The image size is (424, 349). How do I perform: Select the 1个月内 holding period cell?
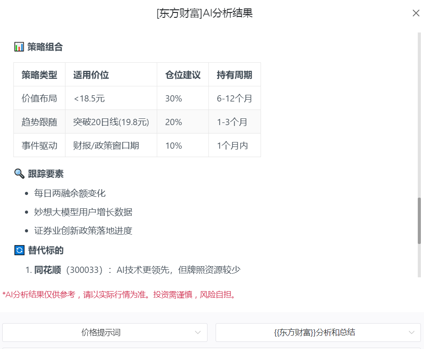point(235,146)
